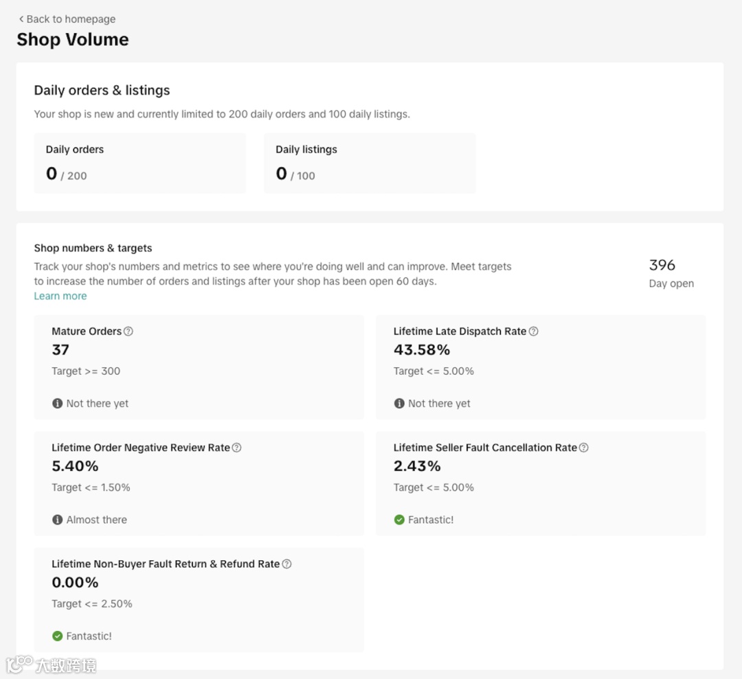Click green check under Return & Refund Rate

pos(58,636)
